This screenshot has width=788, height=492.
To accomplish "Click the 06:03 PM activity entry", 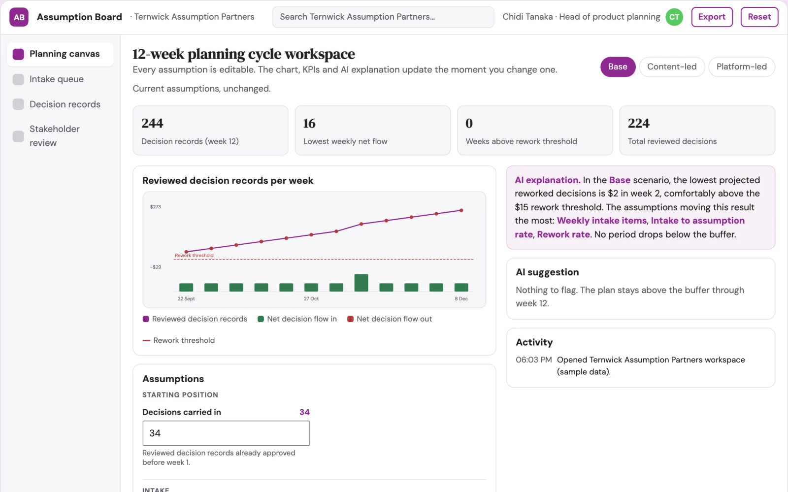I will 640,366.
